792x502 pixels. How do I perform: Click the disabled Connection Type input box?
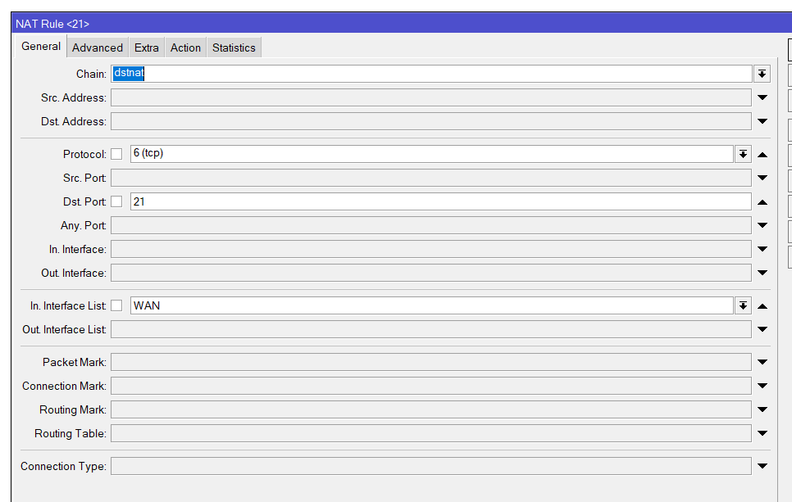(431, 466)
